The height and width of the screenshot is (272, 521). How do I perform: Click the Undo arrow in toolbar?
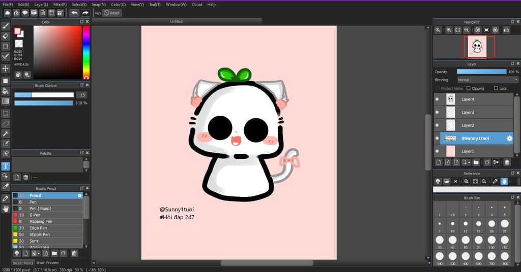pyautogui.click(x=74, y=13)
